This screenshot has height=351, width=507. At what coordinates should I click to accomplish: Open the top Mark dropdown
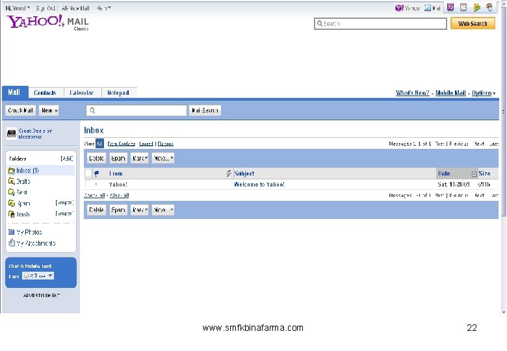[x=140, y=158]
